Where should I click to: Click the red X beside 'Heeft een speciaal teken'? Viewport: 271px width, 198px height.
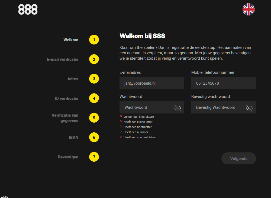[x=121, y=137]
